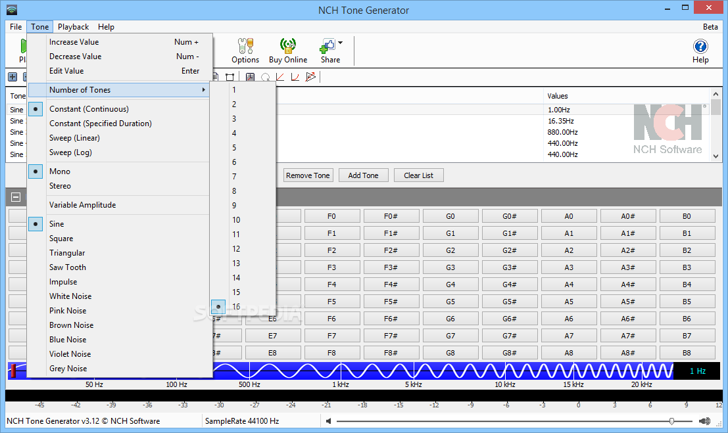The height and width of the screenshot is (433, 728).
Task: Choose Saw Tooth waveform
Action: [118, 267]
